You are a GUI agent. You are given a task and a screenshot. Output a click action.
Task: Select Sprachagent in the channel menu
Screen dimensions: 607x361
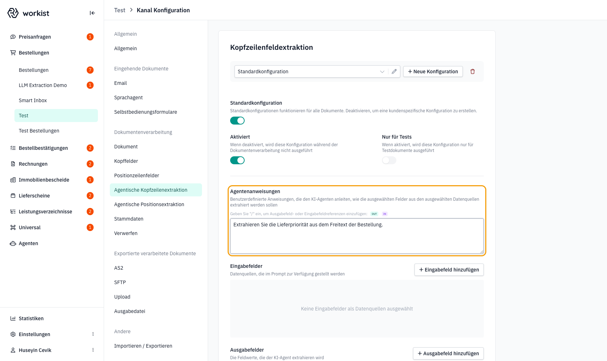[128, 97]
